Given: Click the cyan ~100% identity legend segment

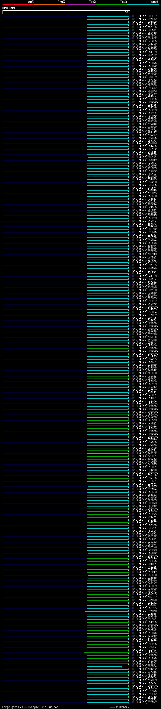Looking at the screenshot, I should [x=143, y=5].
